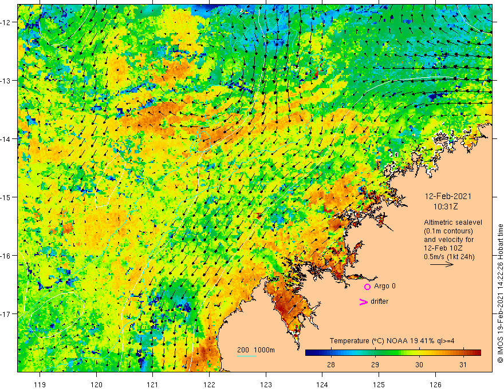Click the 0.5m/s (1kt 24h) text
This screenshot has height=389, width=504.
point(449,257)
